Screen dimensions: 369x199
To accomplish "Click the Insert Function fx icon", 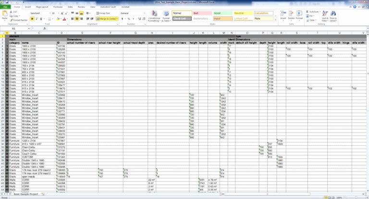I will pos(44,29).
